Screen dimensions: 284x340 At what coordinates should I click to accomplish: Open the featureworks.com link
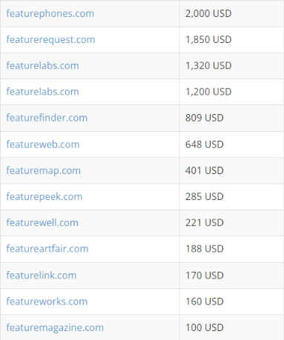coord(47,301)
